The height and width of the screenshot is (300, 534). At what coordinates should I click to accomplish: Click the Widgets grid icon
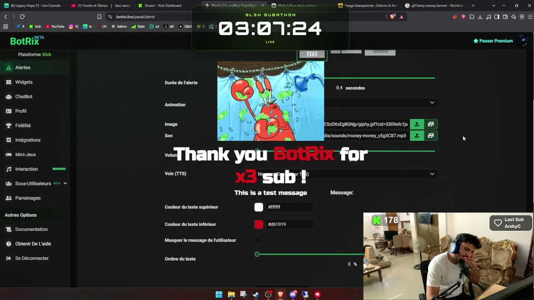coord(8,82)
